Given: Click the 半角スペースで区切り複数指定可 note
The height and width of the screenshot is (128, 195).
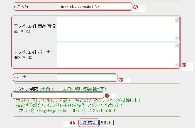Looking at the screenshot, I should click(x=73, y=89).
